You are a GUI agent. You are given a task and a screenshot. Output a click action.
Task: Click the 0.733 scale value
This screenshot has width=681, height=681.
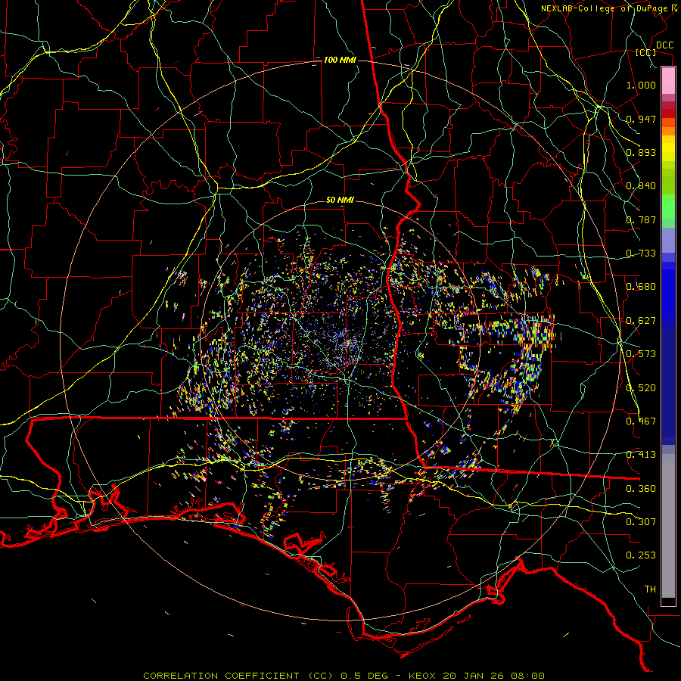coord(641,253)
